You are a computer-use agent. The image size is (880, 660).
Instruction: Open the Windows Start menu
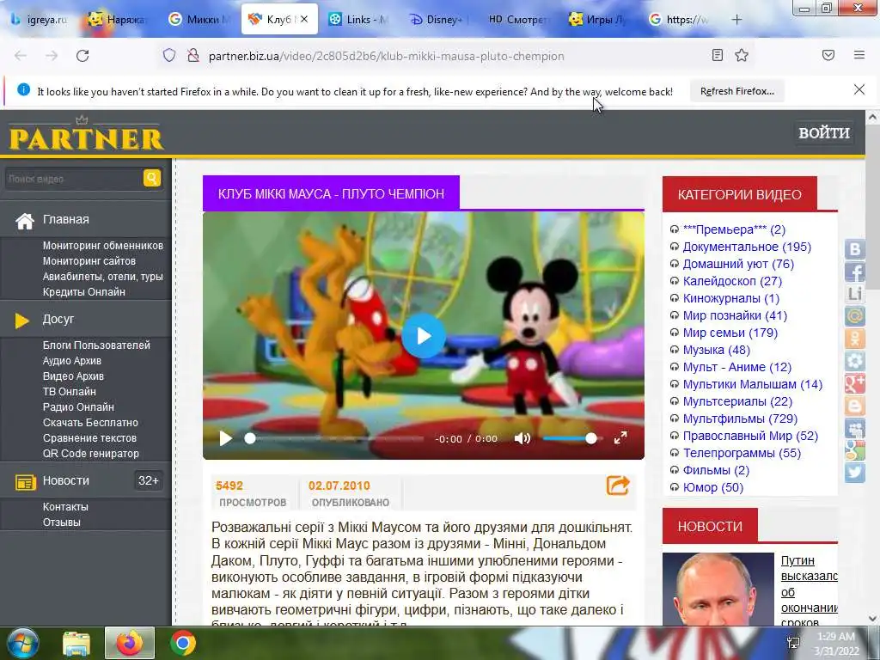(21, 643)
